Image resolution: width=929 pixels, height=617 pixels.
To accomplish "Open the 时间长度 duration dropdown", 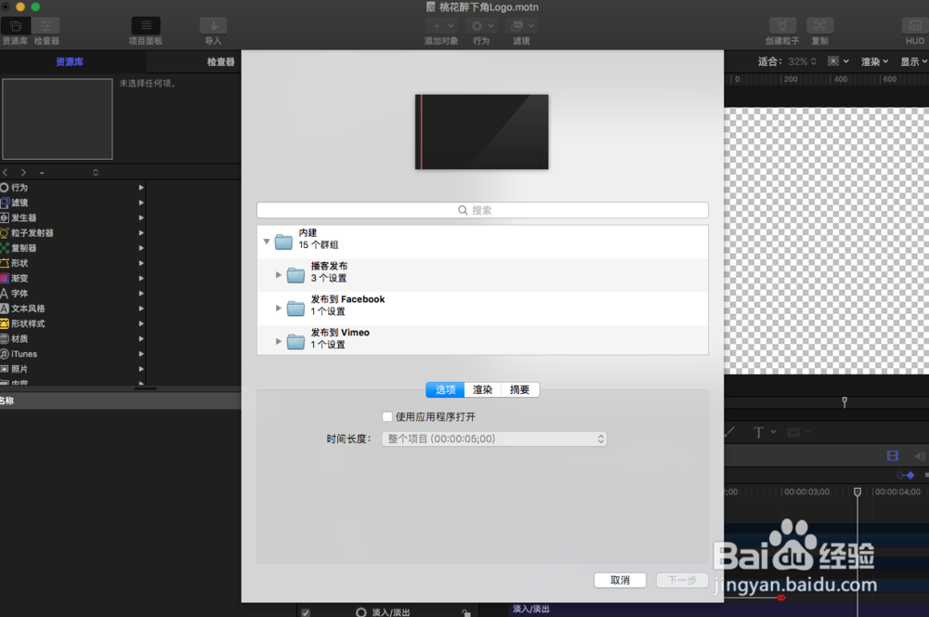I will [x=494, y=439].
